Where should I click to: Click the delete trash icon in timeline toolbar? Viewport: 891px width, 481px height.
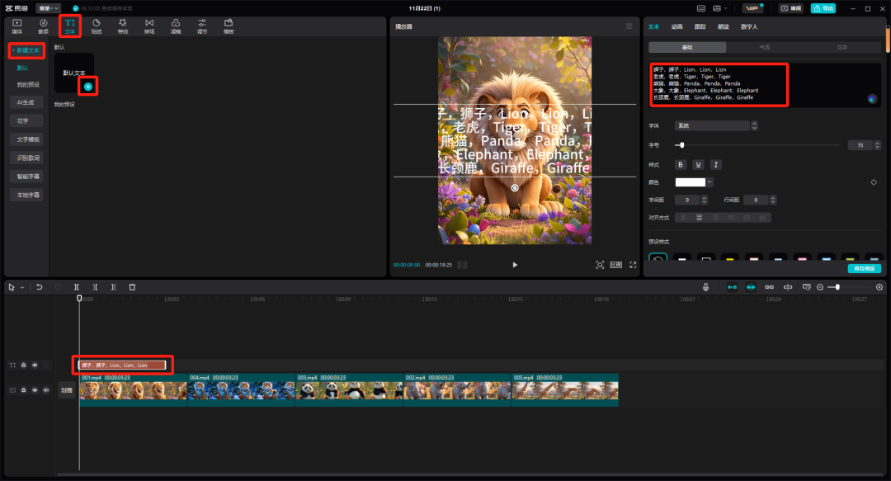(x=132, y=287)
